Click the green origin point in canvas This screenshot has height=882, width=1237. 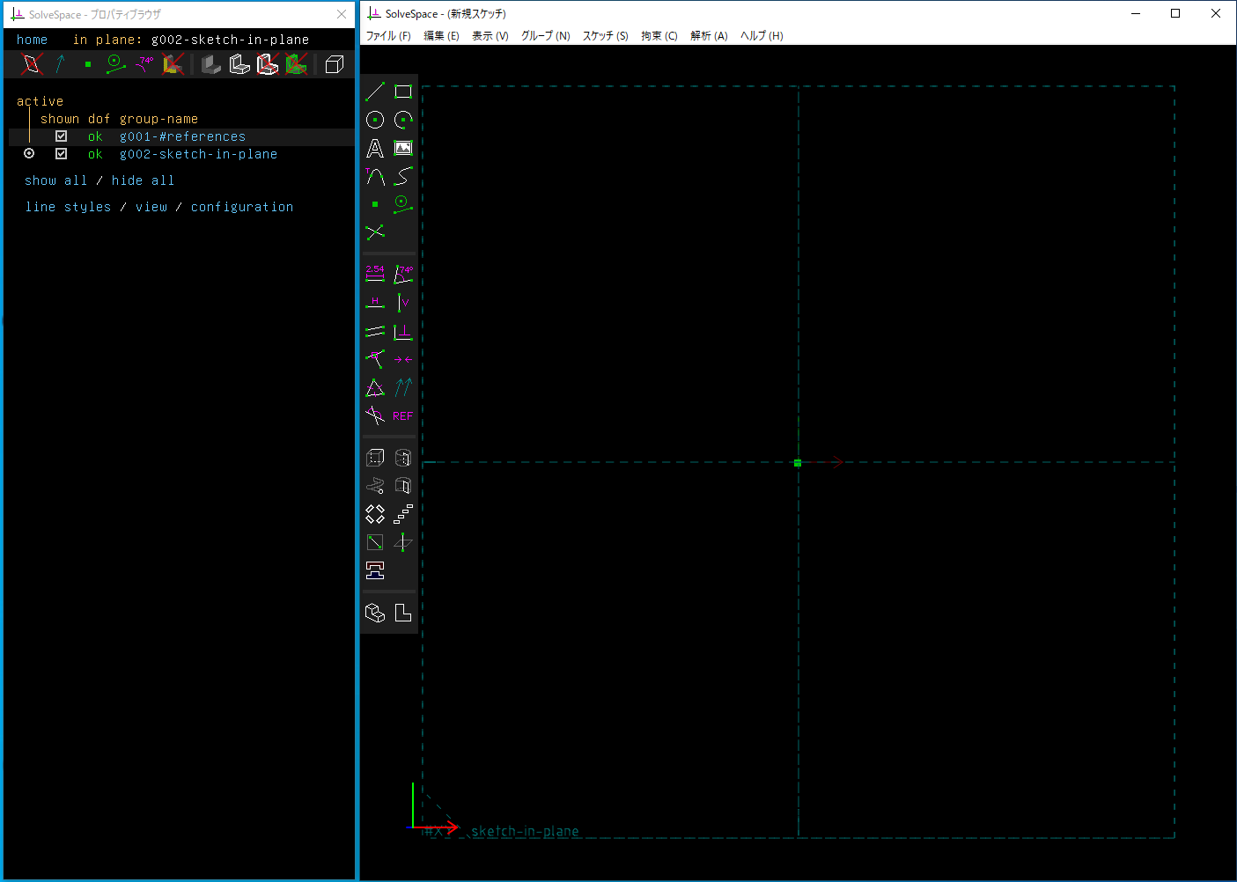[798, 463]
